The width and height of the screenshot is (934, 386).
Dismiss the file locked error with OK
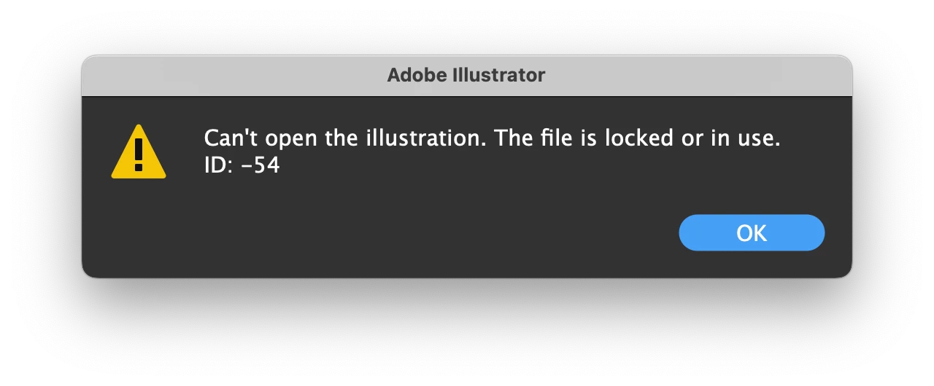tap(751, 233)
